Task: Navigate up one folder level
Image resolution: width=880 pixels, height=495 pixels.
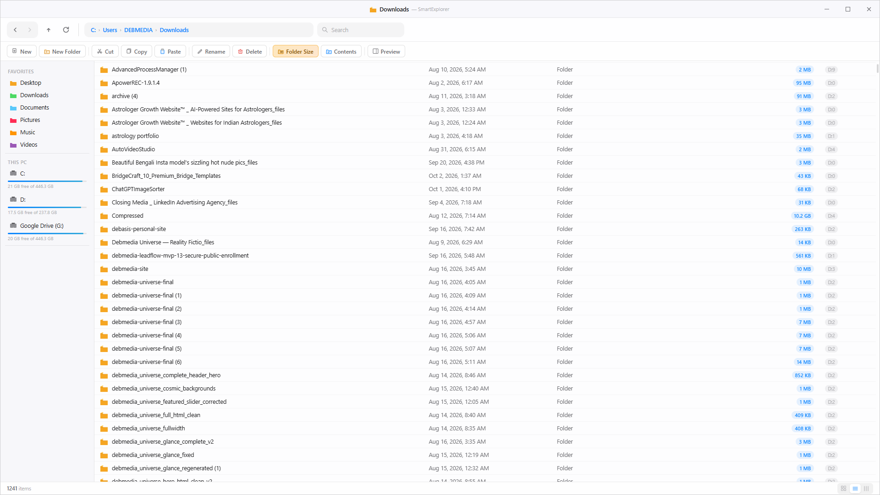Action: (x=49, y=30)
